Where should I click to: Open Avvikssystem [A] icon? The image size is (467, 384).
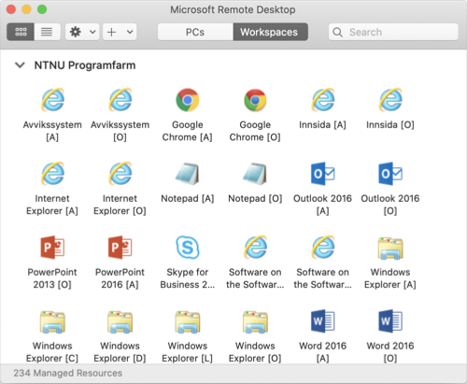(52, 100)
